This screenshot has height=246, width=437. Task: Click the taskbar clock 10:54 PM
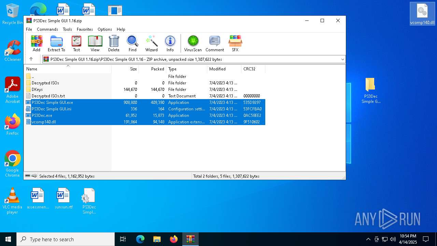coord(408,239)
